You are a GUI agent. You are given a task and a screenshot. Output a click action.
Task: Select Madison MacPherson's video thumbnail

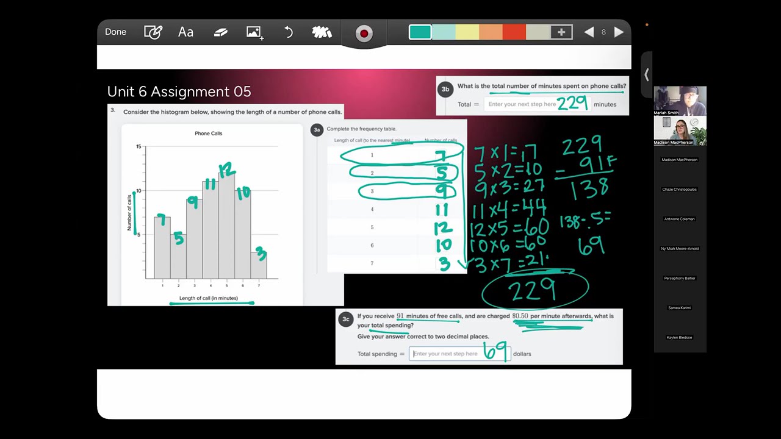[680, 130]
